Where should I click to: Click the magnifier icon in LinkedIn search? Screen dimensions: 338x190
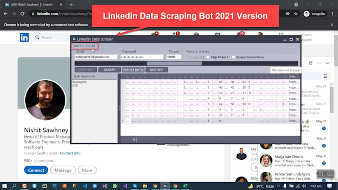click(37, 37)
